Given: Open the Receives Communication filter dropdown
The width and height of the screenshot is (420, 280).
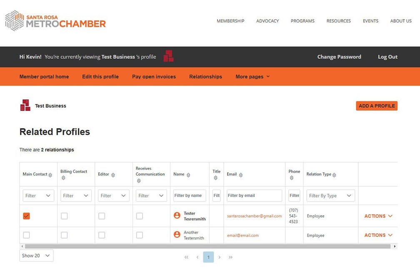Looking at the screenshot, I should coord(151,196).
